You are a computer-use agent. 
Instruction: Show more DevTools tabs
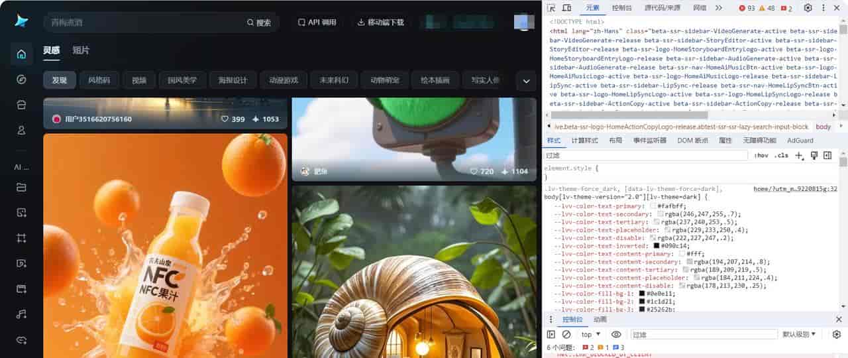click(x=719, y=8)
